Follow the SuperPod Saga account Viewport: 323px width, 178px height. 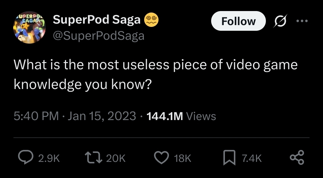[x=238, y=21]
